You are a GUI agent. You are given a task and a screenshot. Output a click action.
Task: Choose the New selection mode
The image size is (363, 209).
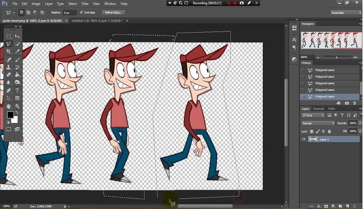click(x=21, y=13)
